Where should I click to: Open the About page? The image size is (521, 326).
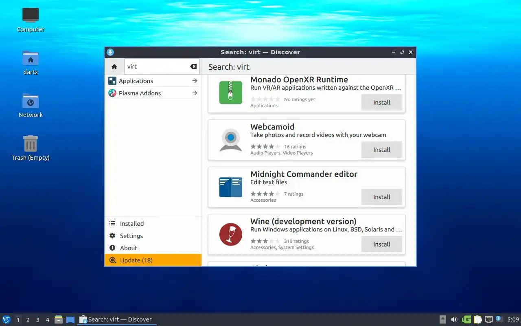[153, 248]
